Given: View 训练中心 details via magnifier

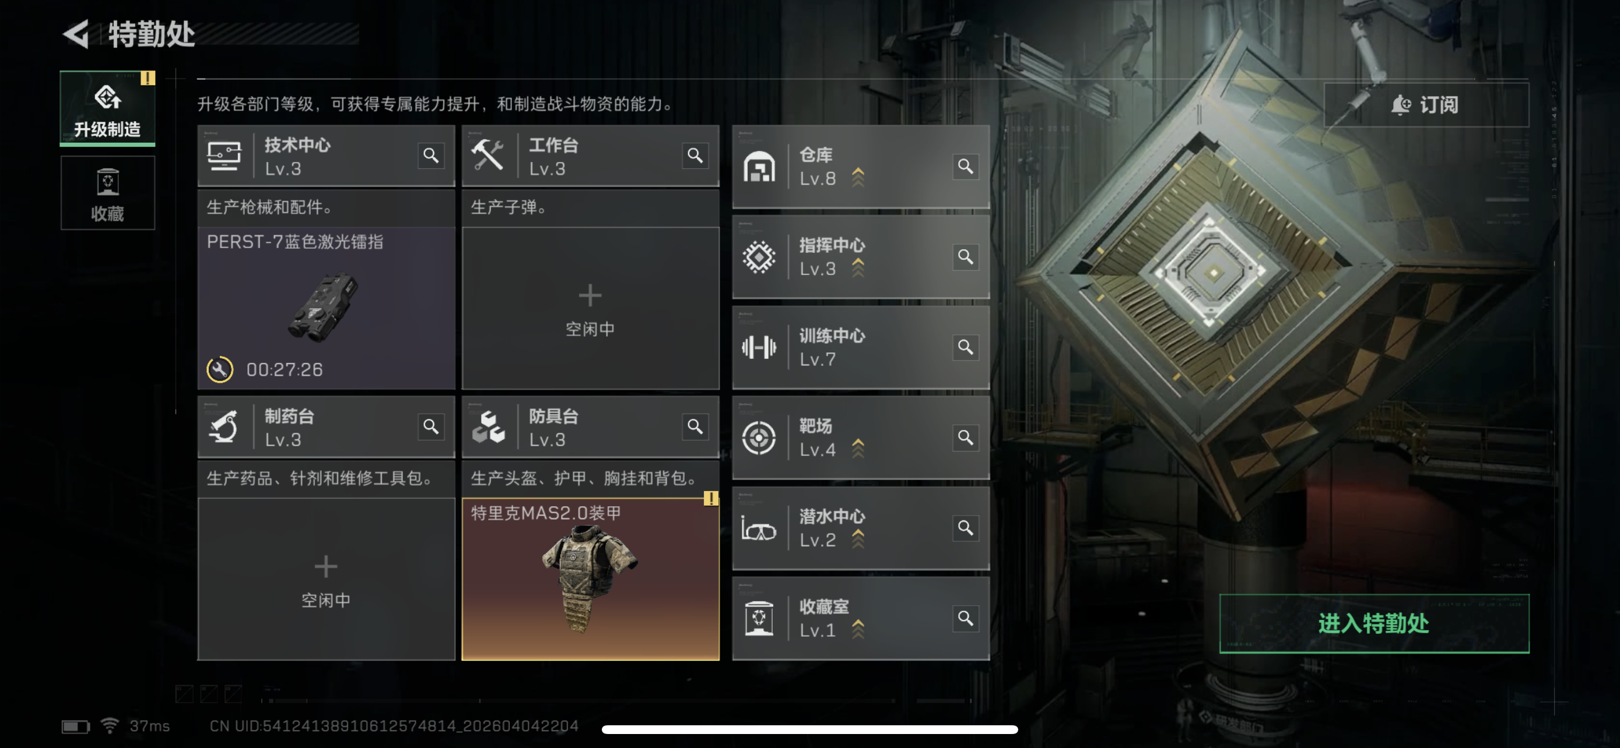Looking at the screenshot, I should (x=965, y=347).
